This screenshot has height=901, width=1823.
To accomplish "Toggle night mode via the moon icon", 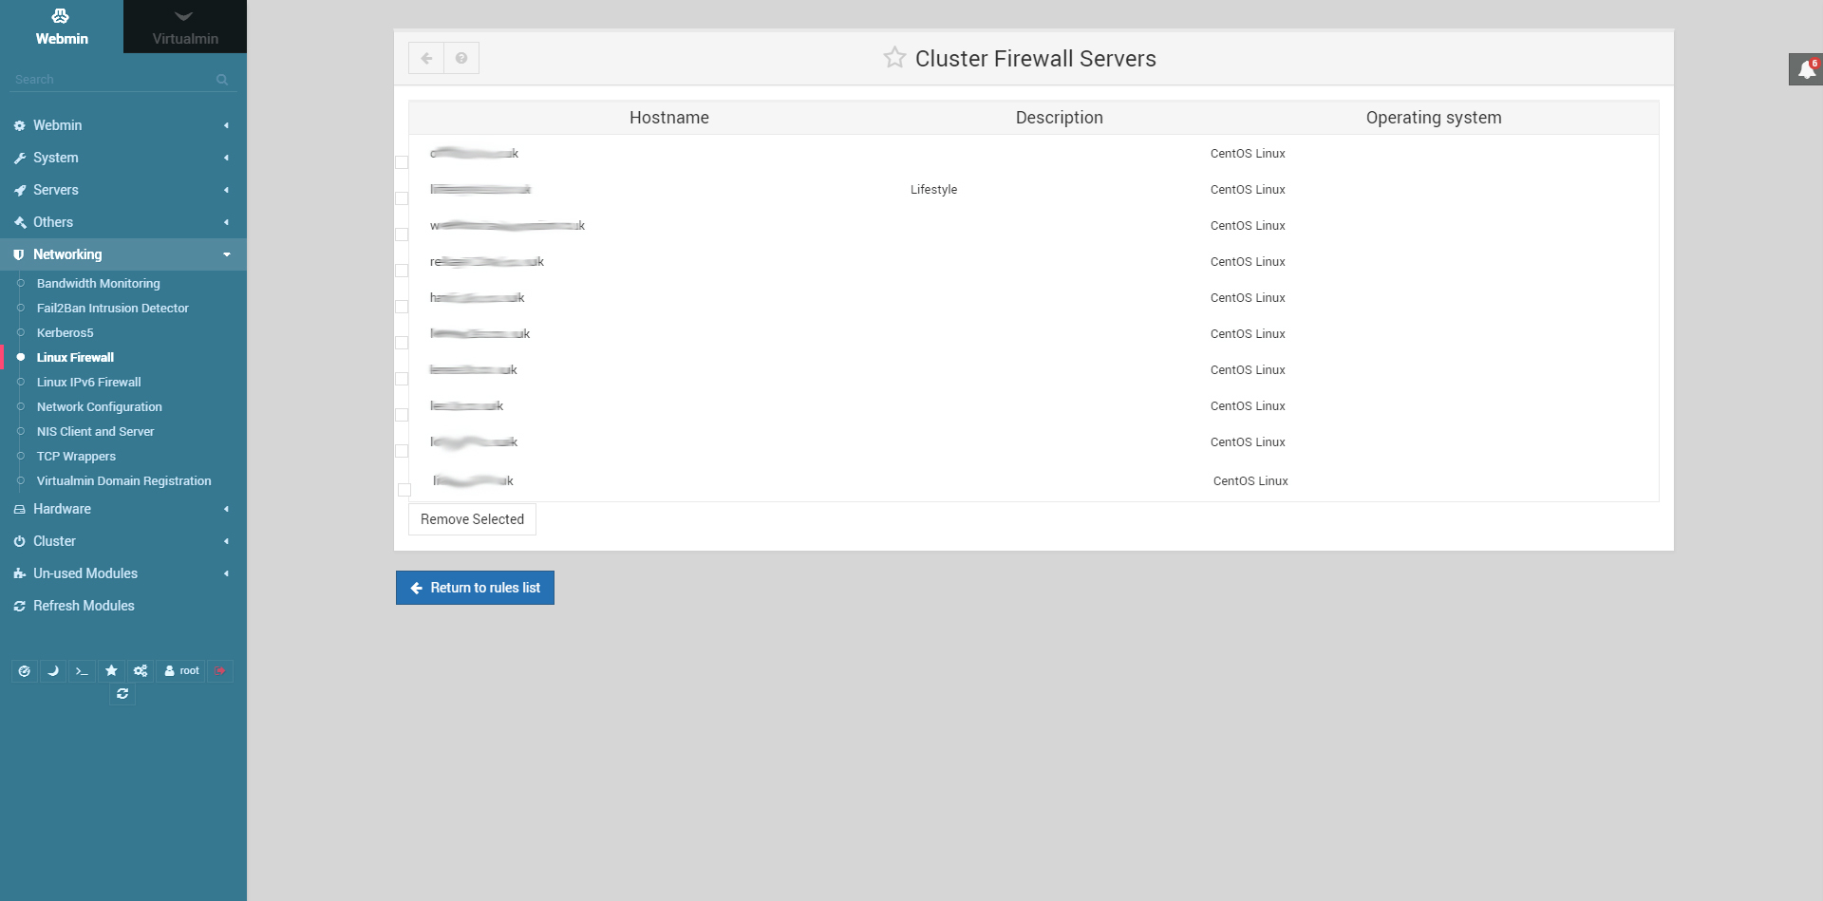I will click(53, 671).
